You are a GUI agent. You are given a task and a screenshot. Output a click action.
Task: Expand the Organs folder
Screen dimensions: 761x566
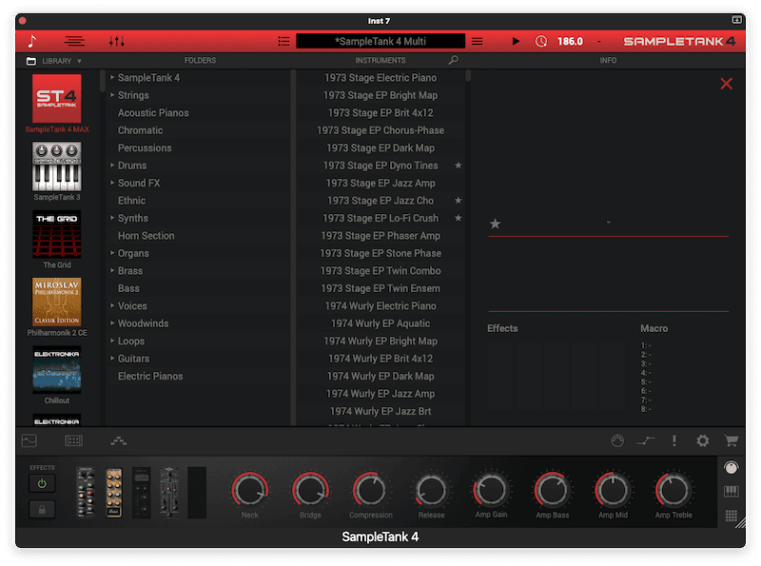point(112,253)
